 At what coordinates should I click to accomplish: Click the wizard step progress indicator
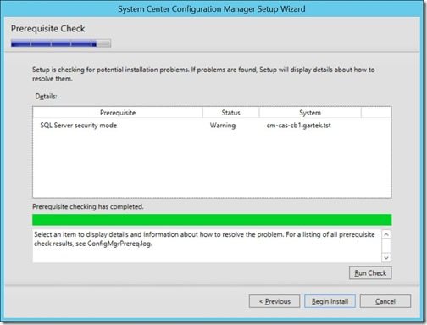tap(61, 43)
